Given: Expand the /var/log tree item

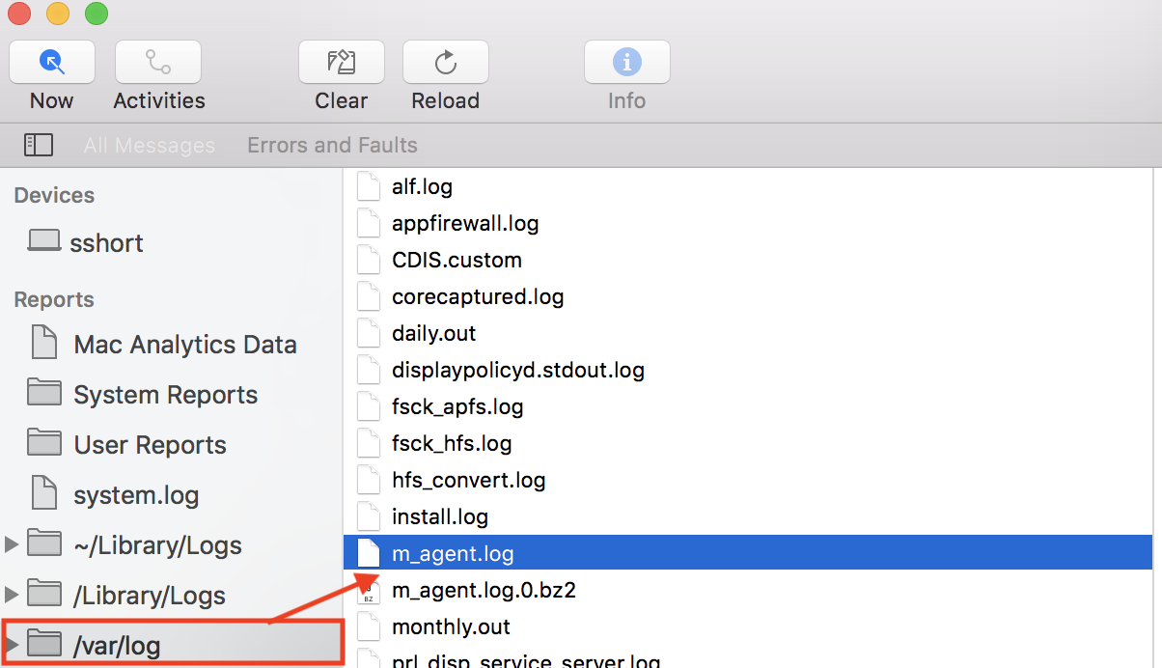Looking at the screenshot, I should click(x=11, y=643).
